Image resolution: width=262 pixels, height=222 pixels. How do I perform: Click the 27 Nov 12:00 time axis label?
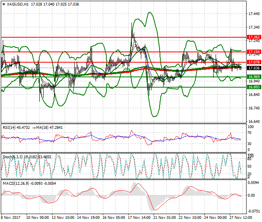pyautogui.click(x=238, y=218)
